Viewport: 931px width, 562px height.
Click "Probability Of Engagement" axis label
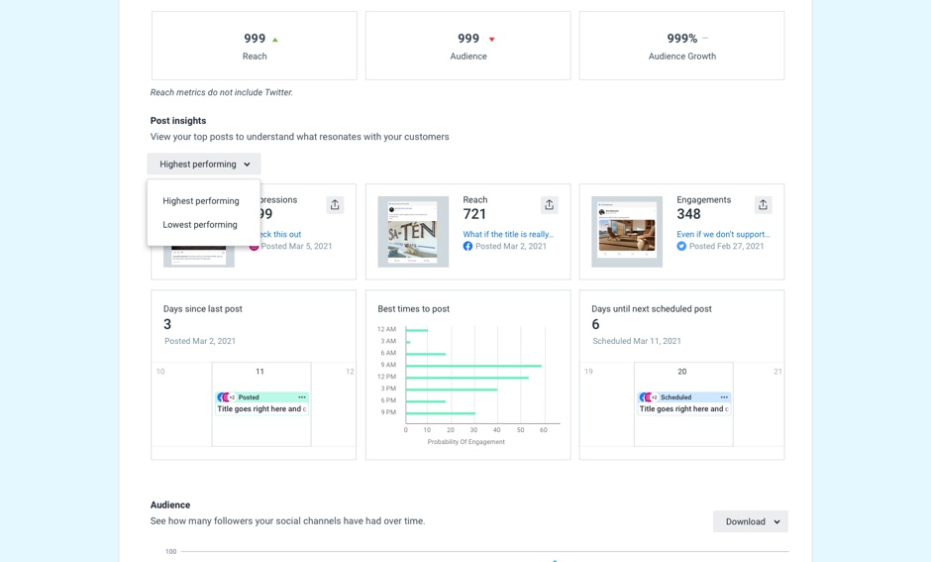466,442
